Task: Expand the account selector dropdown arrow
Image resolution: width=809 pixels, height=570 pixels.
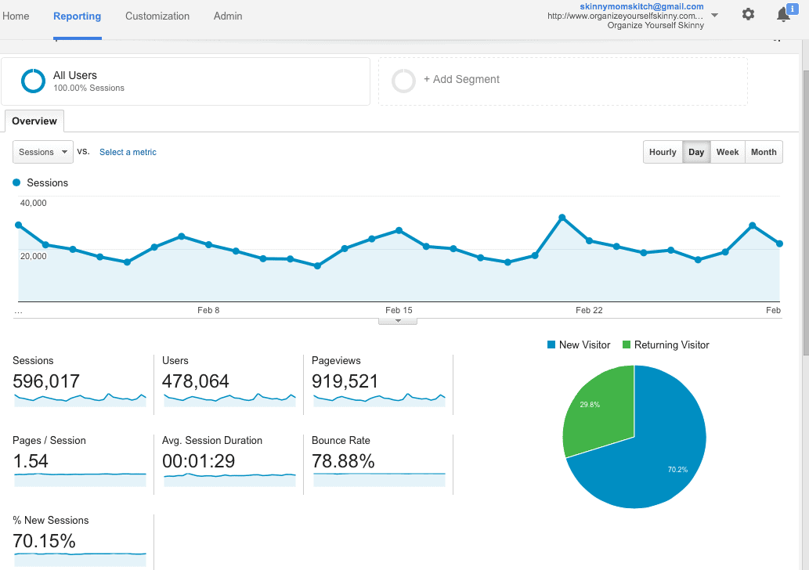Action: click(x=714, y=15)
